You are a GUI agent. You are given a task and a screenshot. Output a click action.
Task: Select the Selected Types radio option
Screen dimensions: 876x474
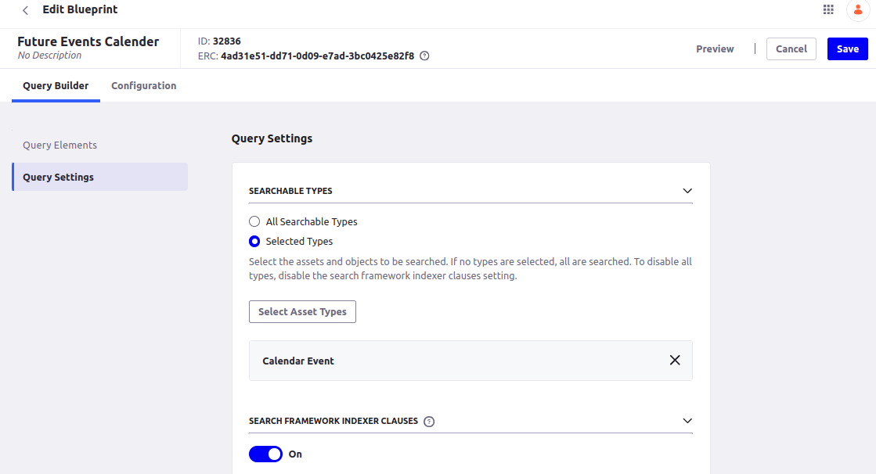254,241
